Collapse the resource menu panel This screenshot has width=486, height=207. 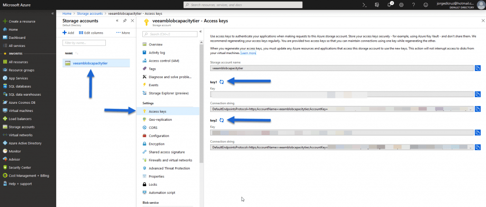201,32
